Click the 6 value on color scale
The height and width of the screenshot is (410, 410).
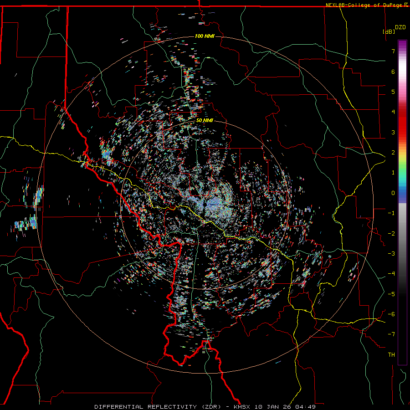(x=393, y=72)
